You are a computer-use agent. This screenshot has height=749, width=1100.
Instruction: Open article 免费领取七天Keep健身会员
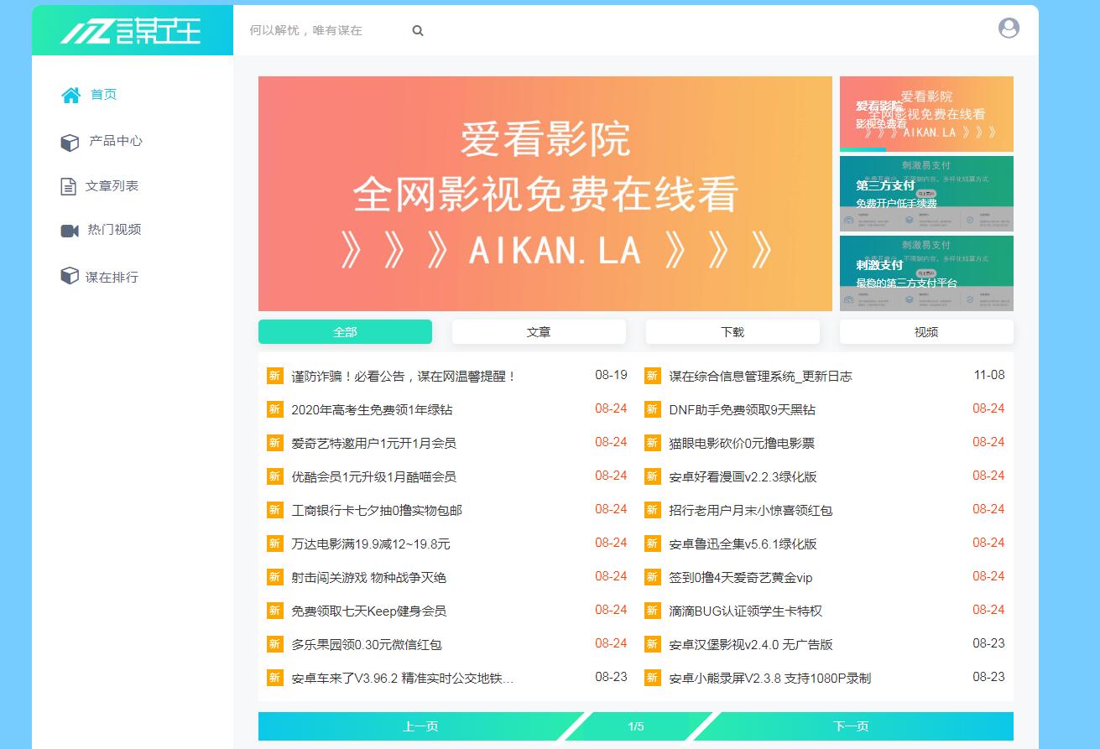[x=368, y=611]
